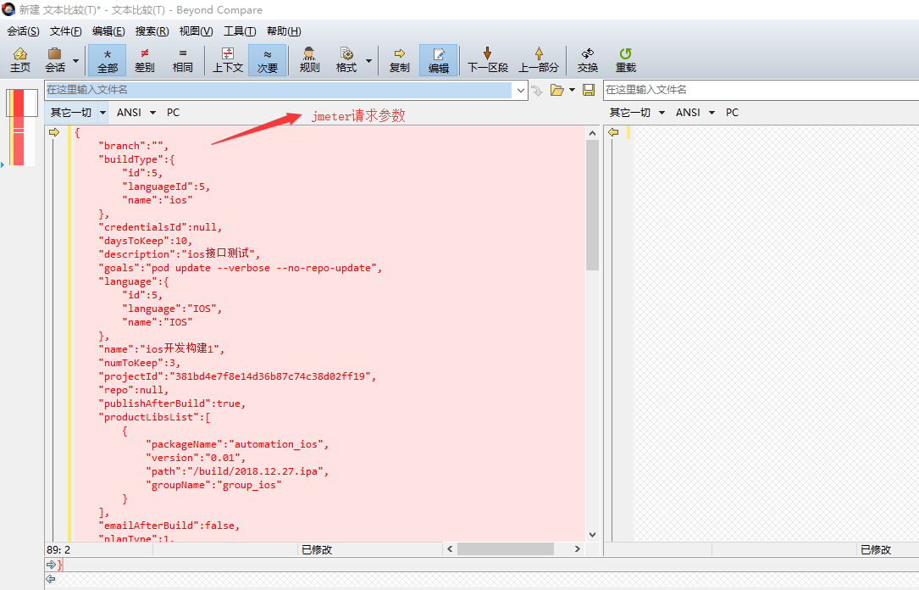Click the "projectId" line

coord(237,376)
